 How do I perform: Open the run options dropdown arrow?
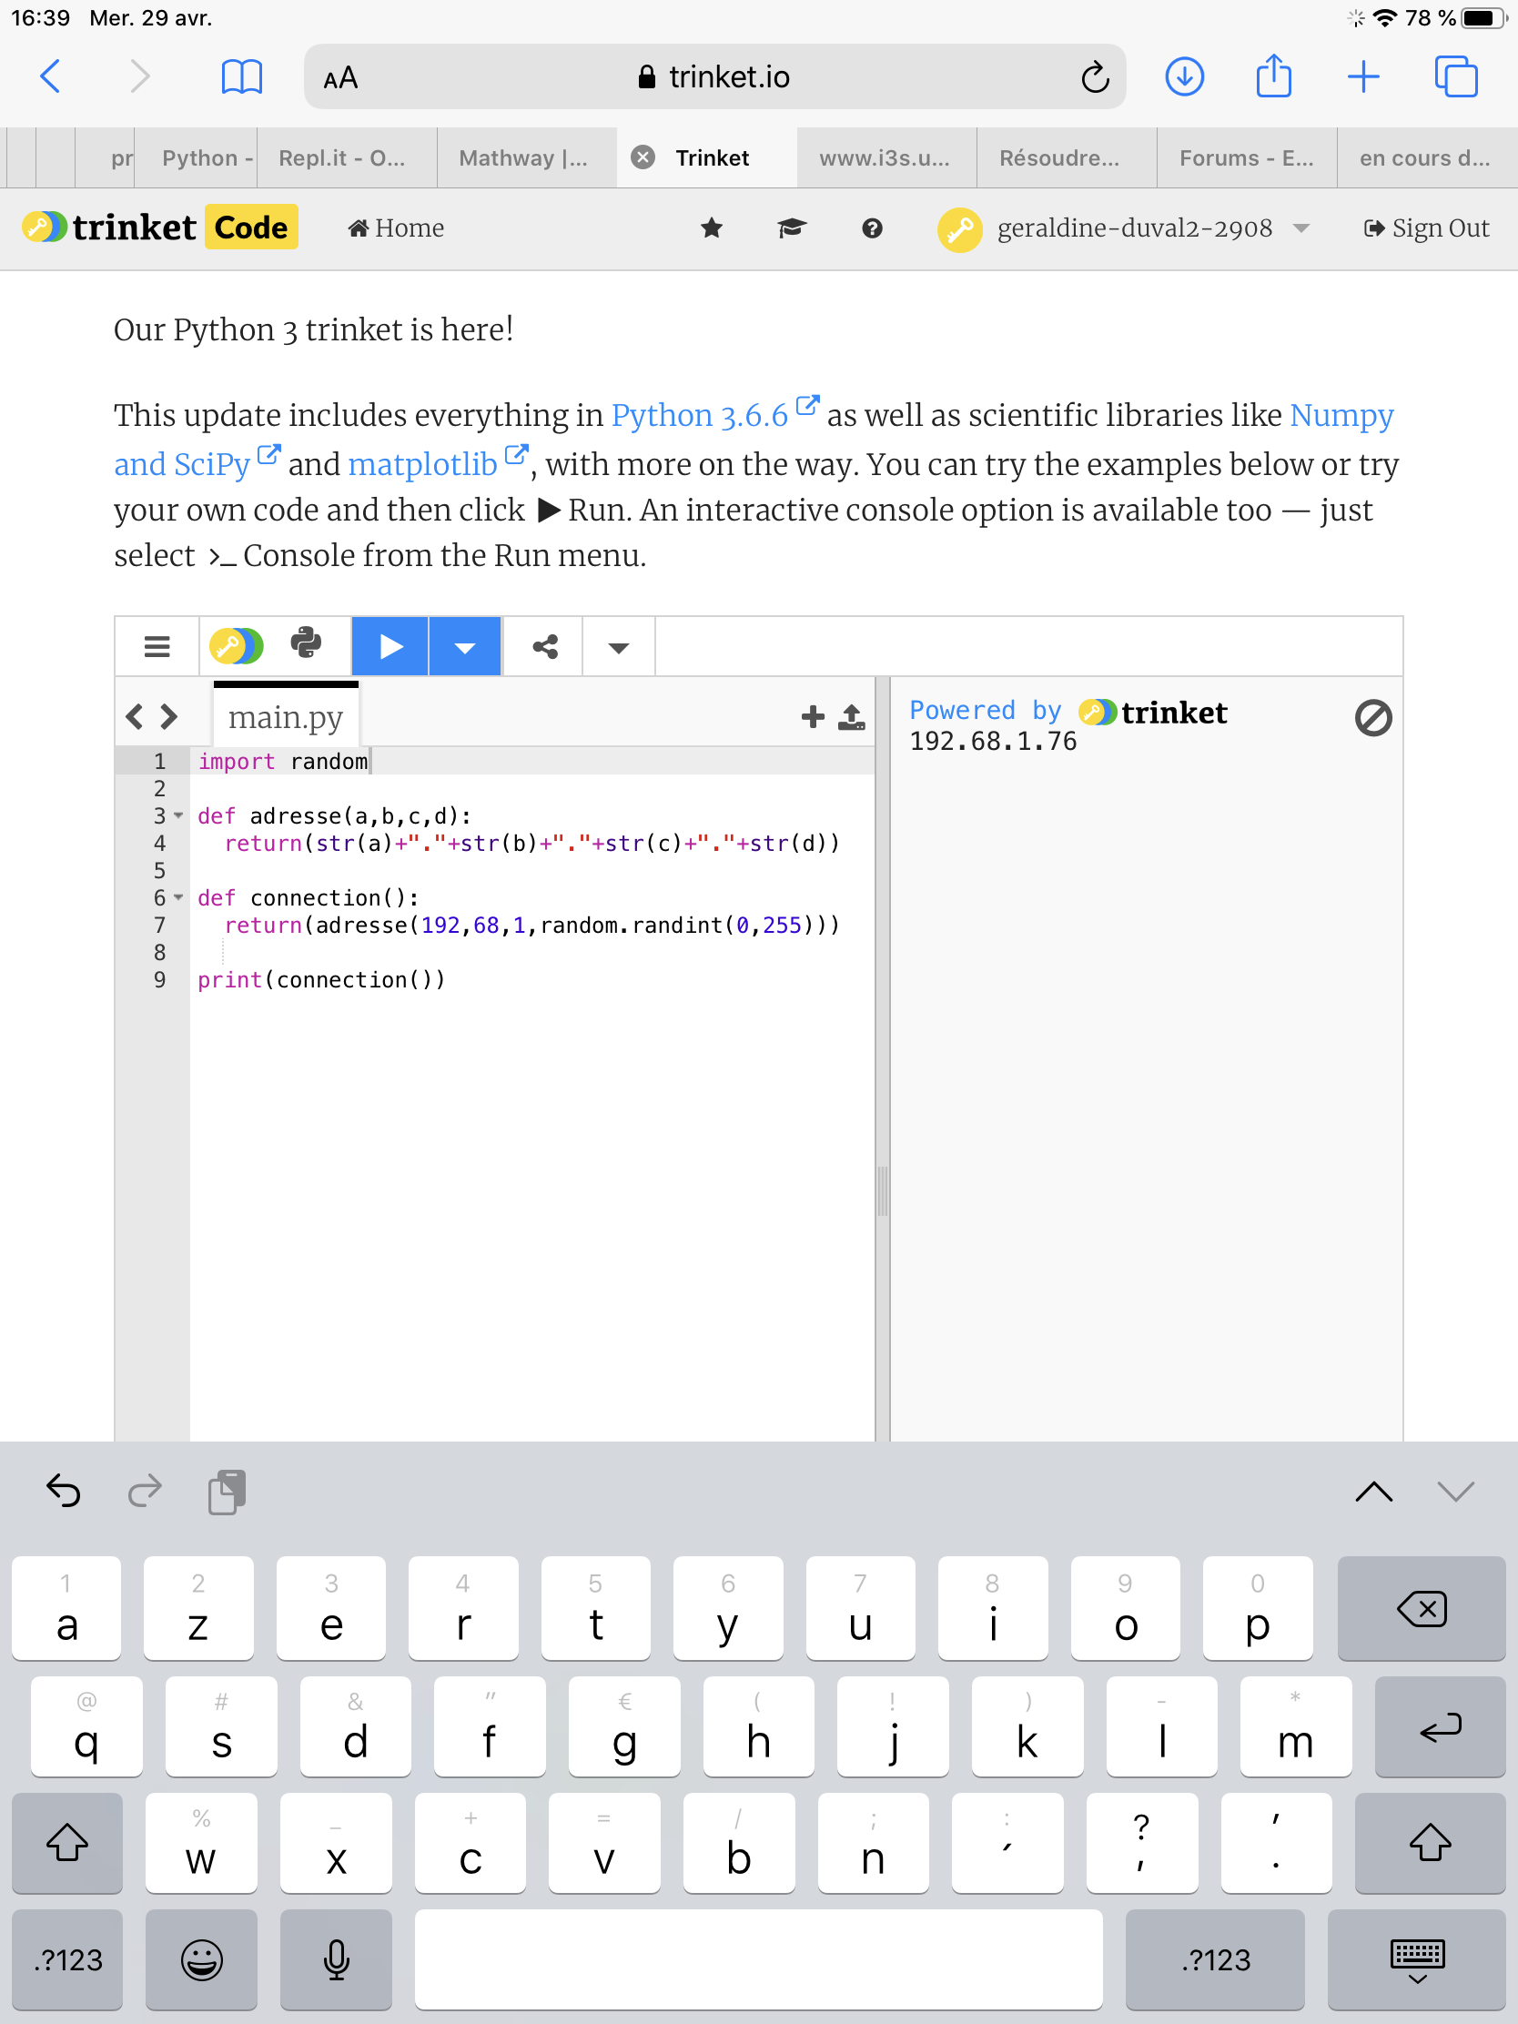coord(465,647)
